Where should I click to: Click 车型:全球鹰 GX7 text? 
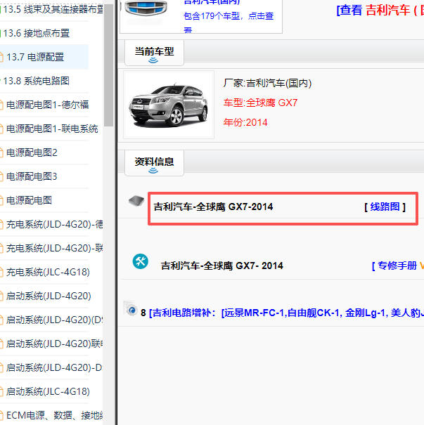(x=260, y=103)
